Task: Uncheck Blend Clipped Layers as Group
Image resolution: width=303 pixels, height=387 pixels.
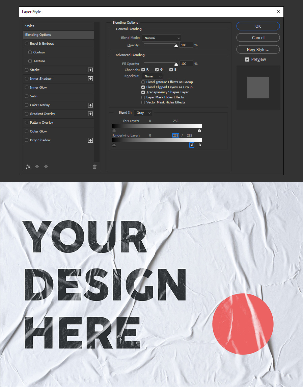Action: click(x=143, y=87)
